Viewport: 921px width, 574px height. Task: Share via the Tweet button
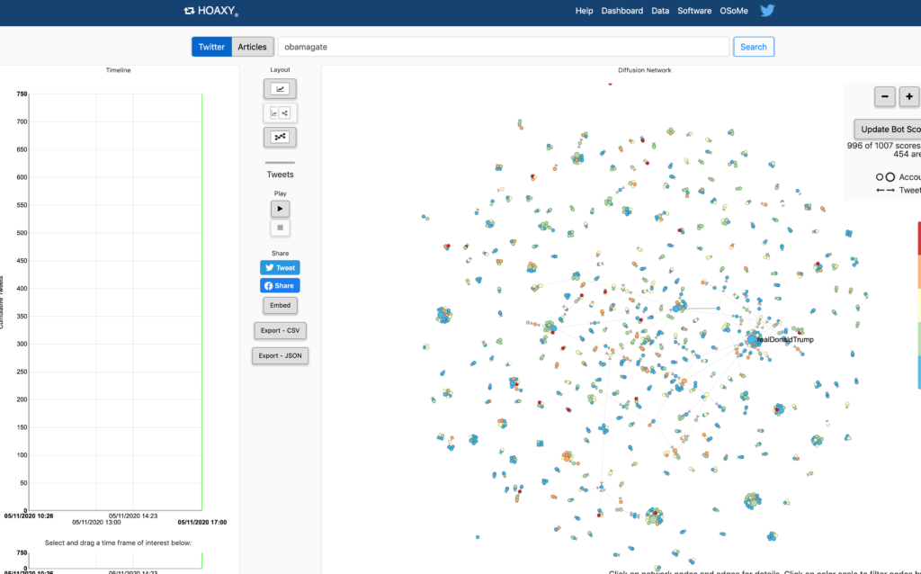pyautogui.click(x=281, y=268)
